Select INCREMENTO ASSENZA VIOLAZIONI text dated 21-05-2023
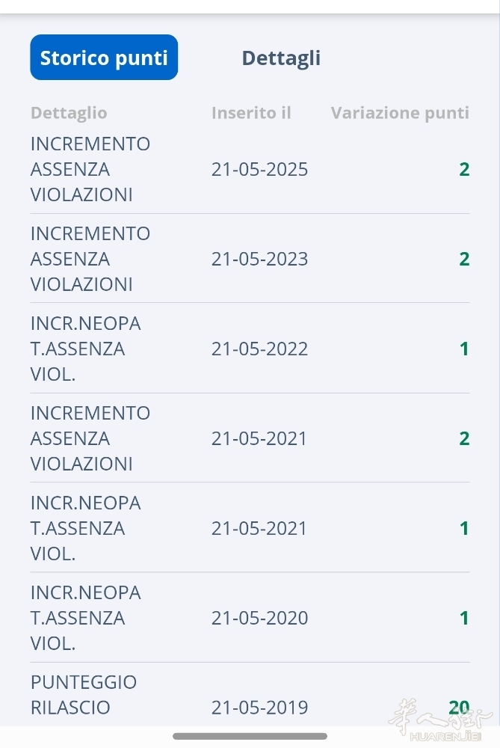The image size is (500, 748). [90, 259]
